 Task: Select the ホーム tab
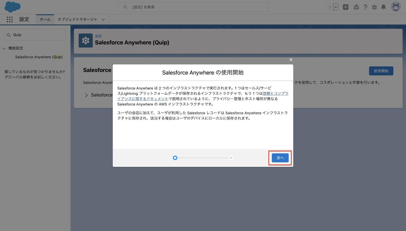(x=45, y=20)
